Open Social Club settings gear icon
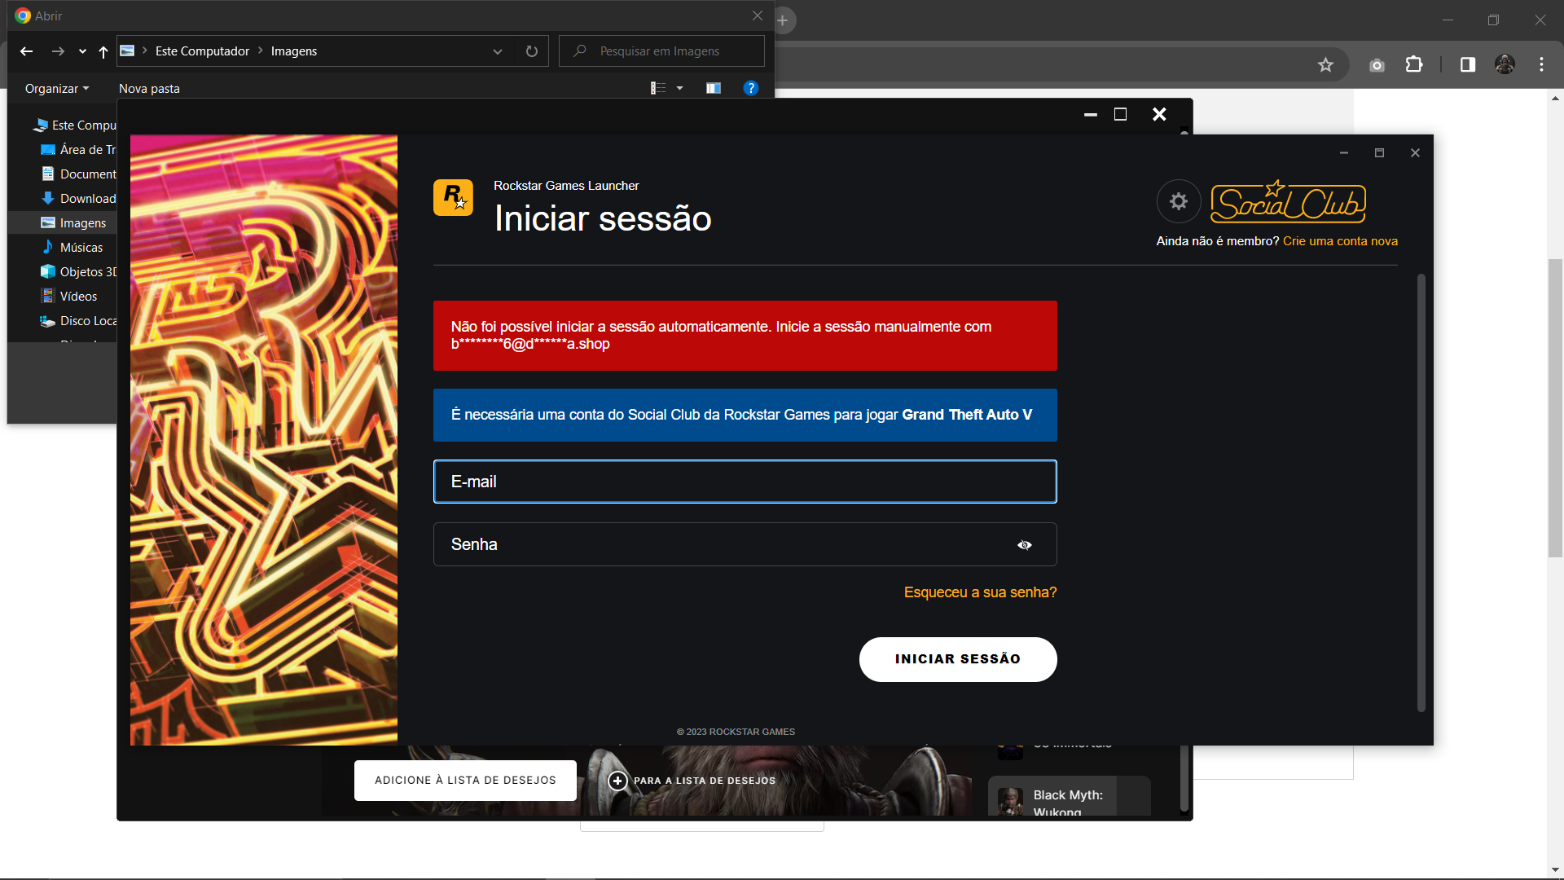1564x880 pixels. [x=1179, y=202]
